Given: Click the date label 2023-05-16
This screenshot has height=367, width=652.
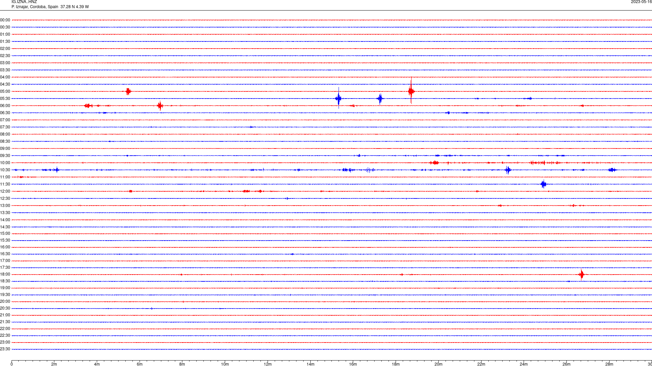Looking at the screenshot, I should 641,2.
